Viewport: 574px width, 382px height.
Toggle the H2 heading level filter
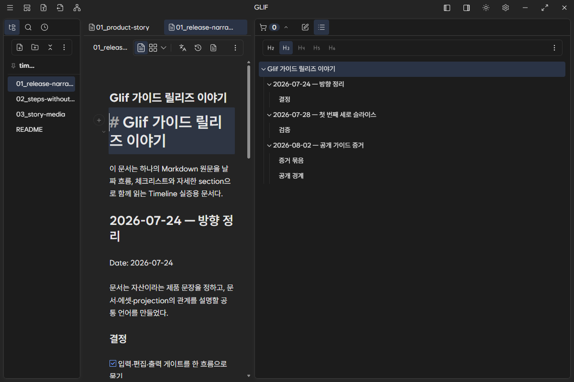[271, 48]
